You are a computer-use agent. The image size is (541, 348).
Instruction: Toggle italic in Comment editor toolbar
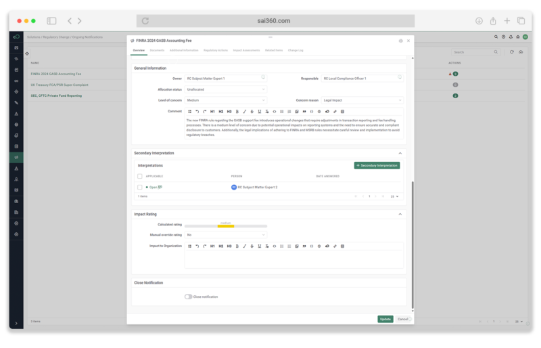pos(245,112)
